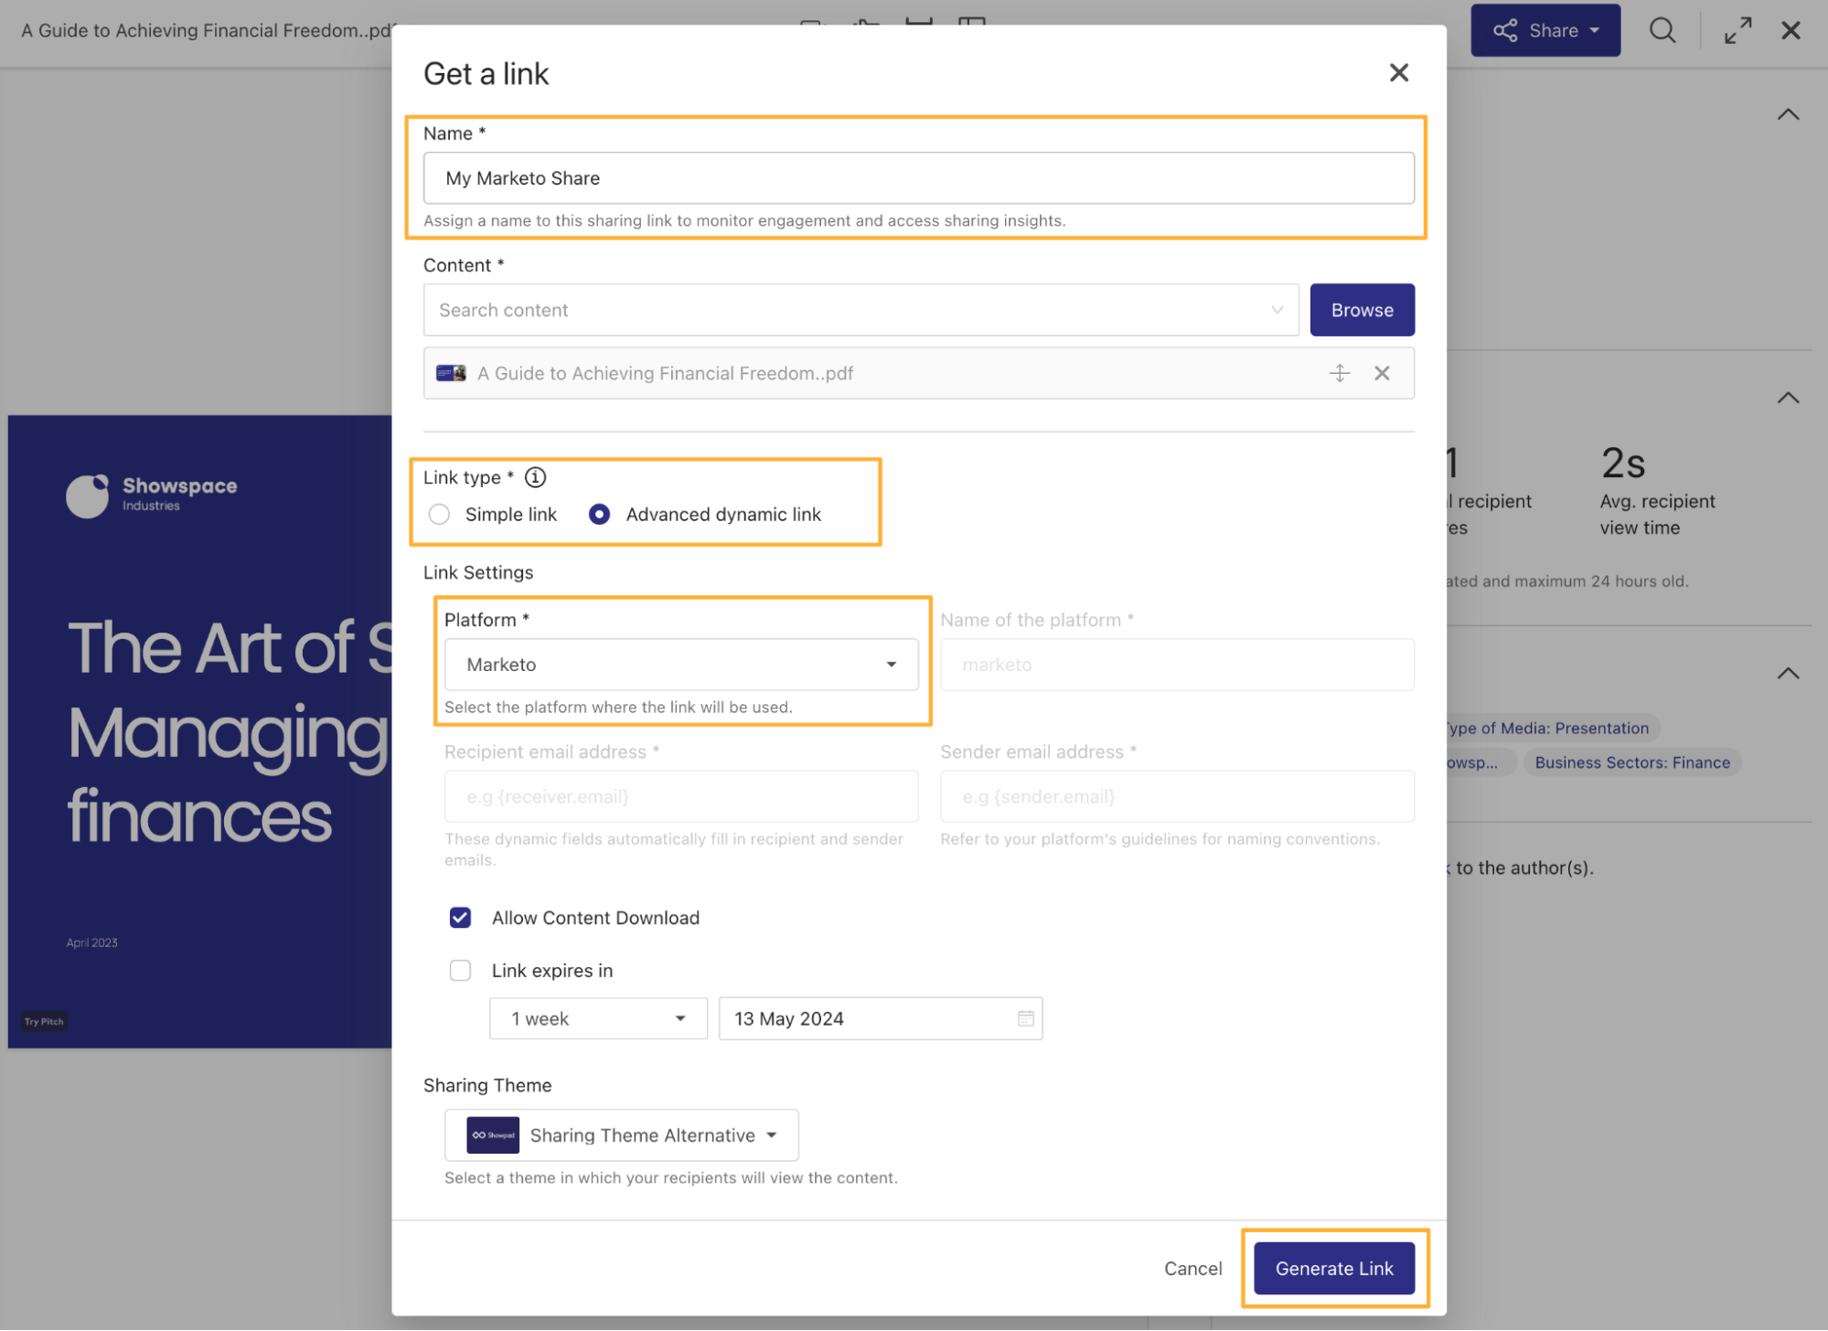This screenshot has height=1331, width=1828.
Task: Select Advanced dynamic link radio button
Action: (599, 514)
